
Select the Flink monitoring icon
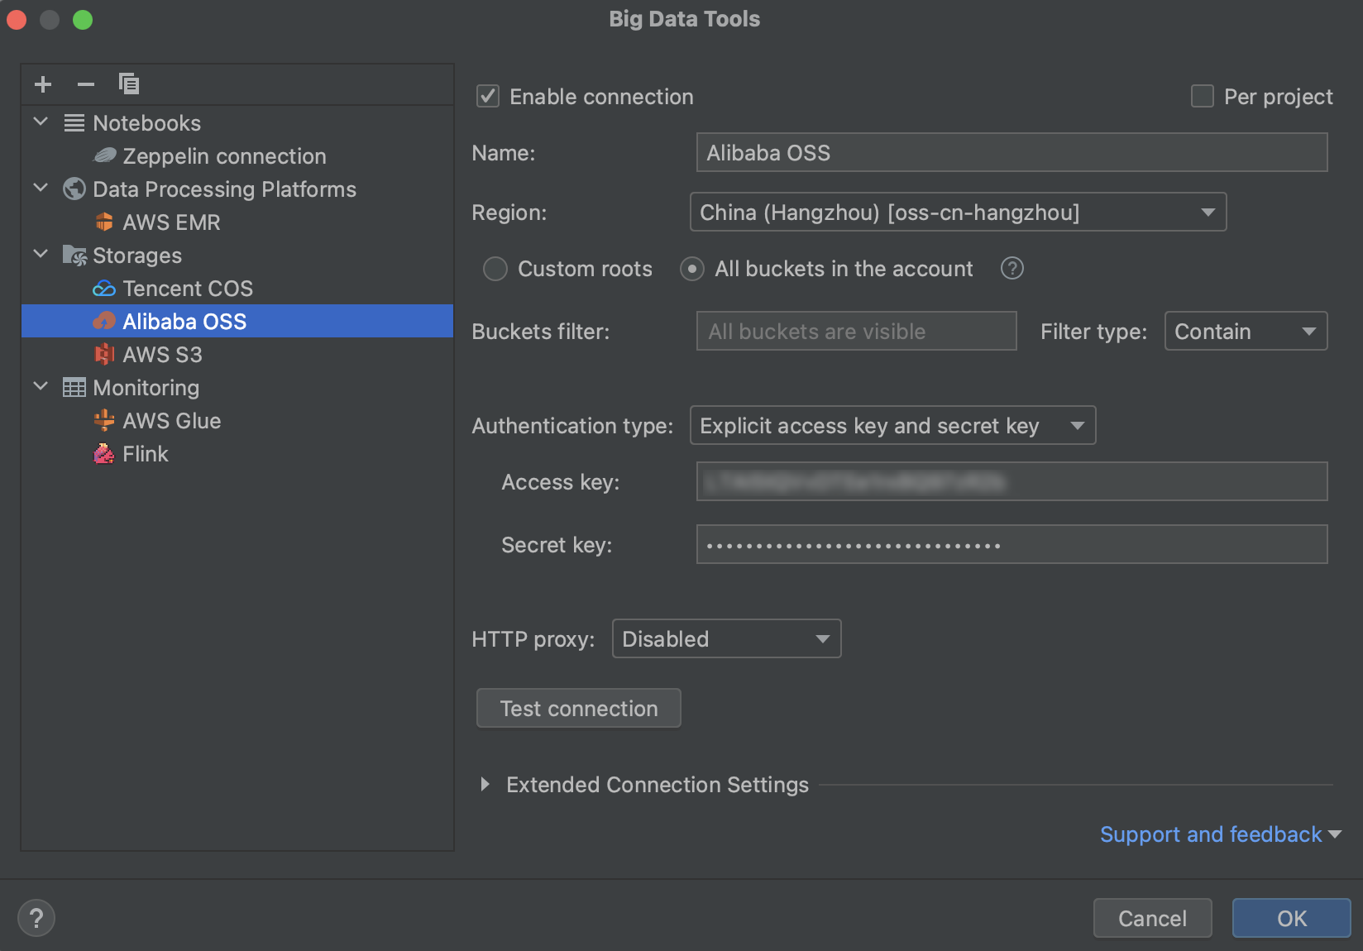pyautogui.click(x=104, y=453)
